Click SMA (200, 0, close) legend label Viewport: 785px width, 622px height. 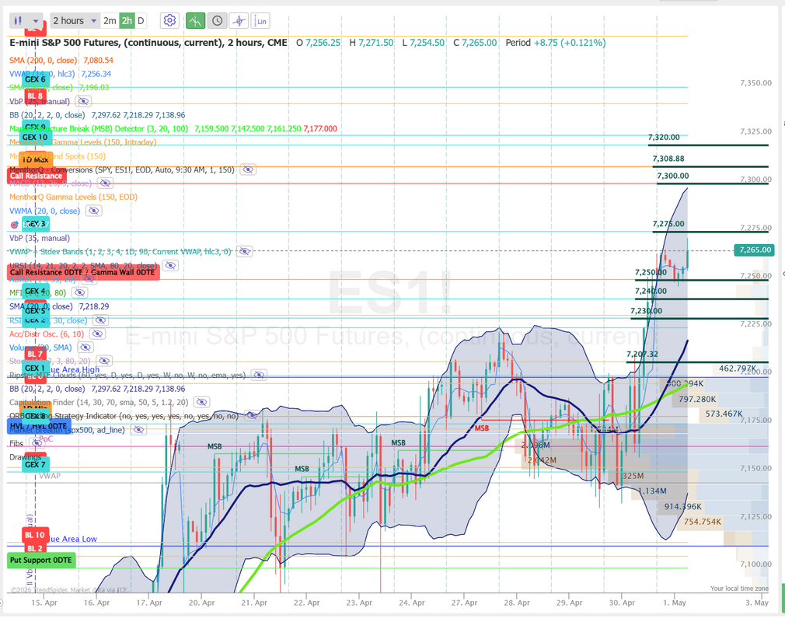point(43,60)
